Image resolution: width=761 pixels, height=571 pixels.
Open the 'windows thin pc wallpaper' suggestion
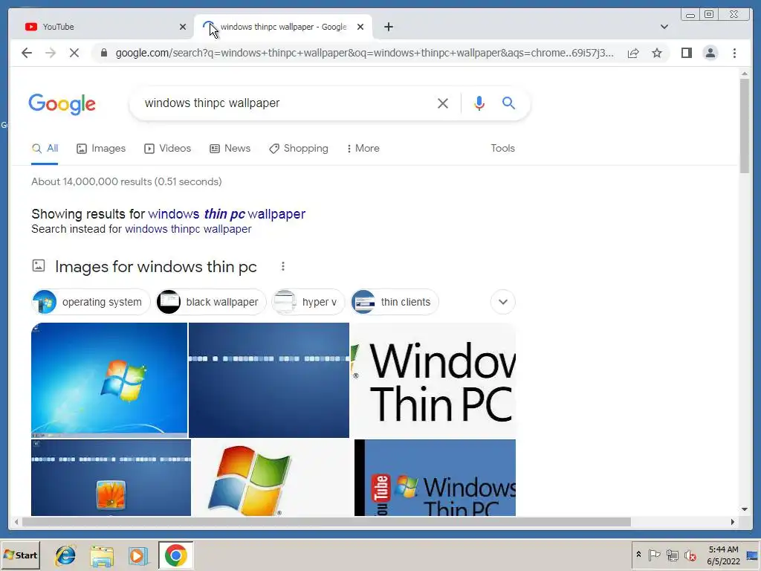[227, 214]
